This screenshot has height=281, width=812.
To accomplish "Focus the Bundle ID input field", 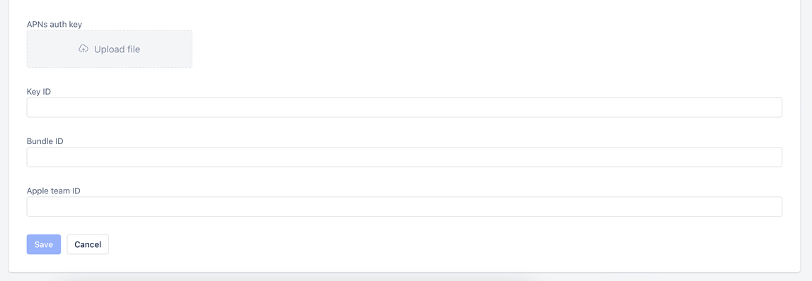I will pos(404,157).
